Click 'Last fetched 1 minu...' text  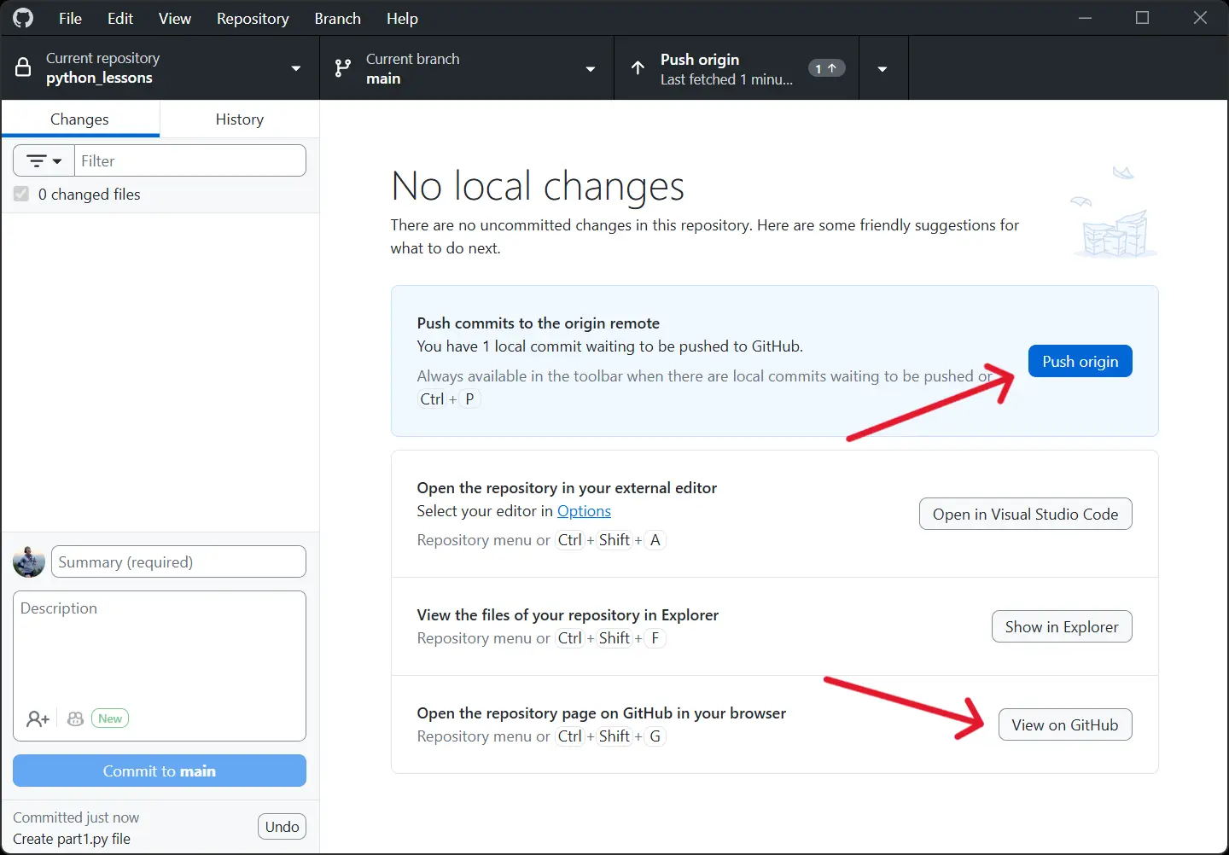(726, 79)
